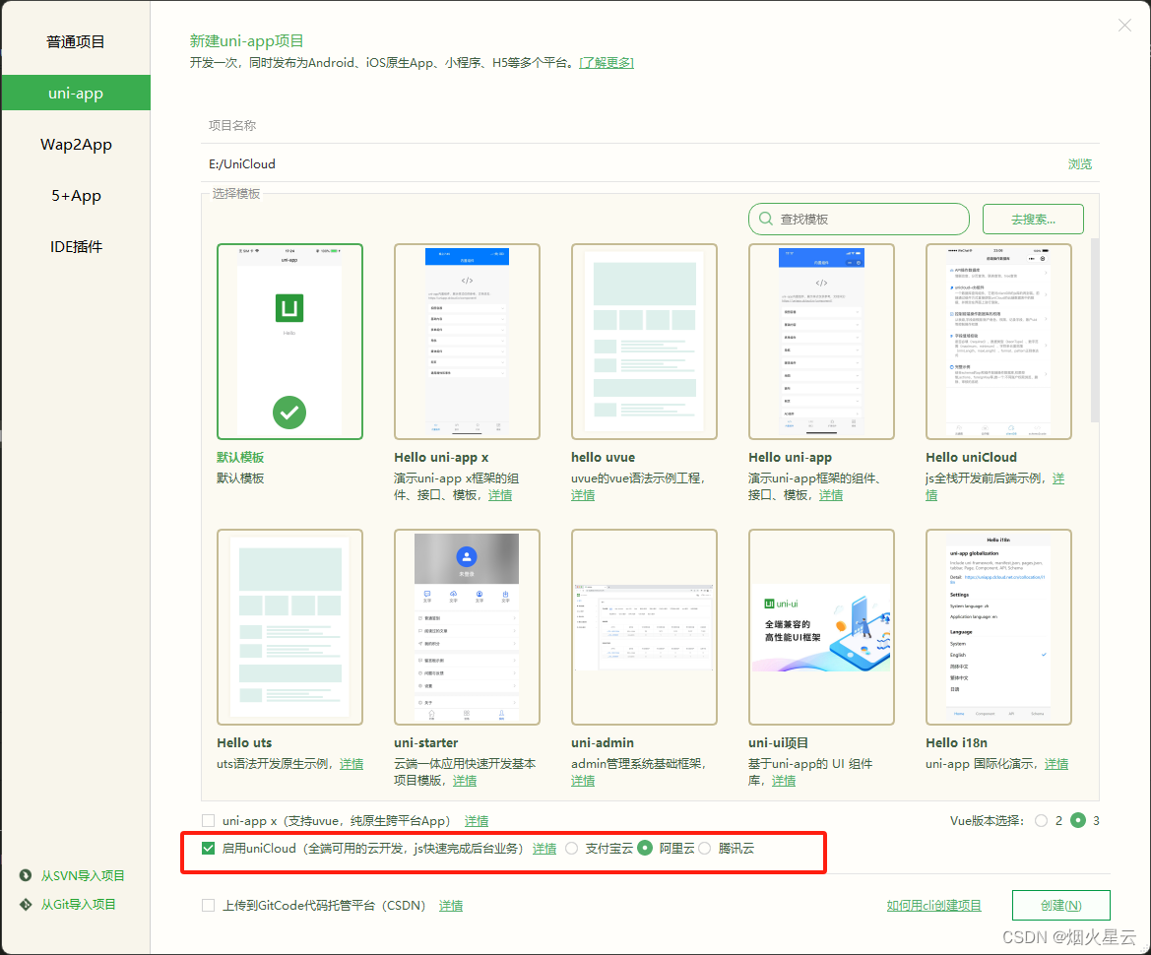This screenshot has width=1151, height=955.
Task: Select the 默认模板 template thumbnail
Action: click(x=289, y=342)
